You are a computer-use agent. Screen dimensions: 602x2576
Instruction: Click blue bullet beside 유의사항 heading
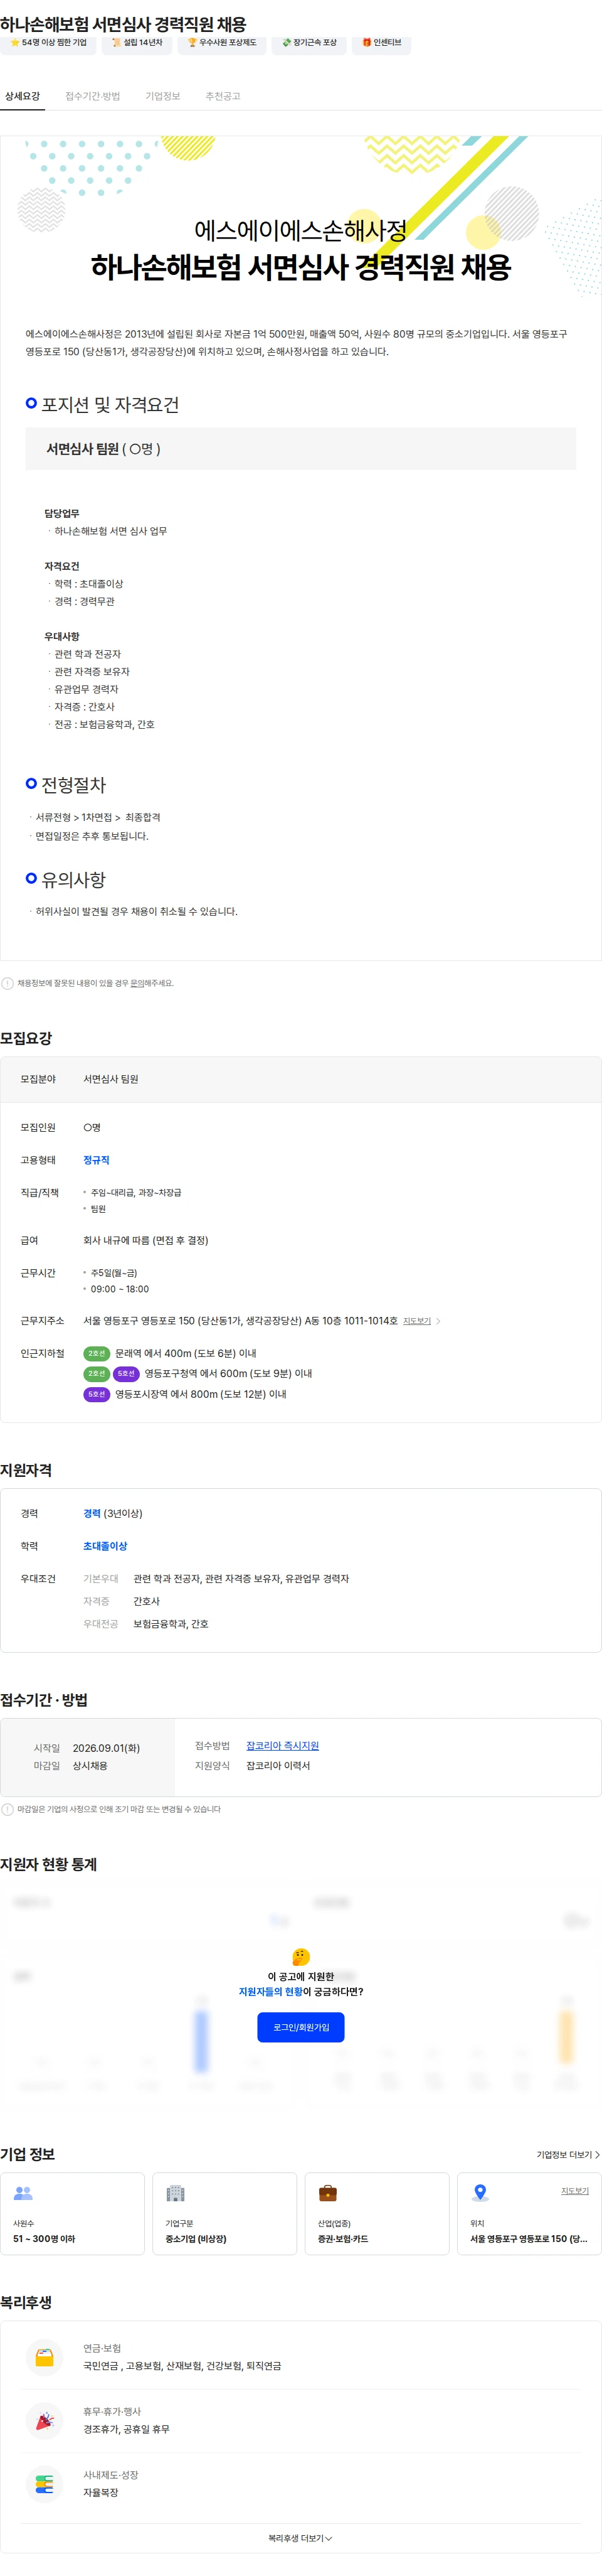click(x=31, y=878)
